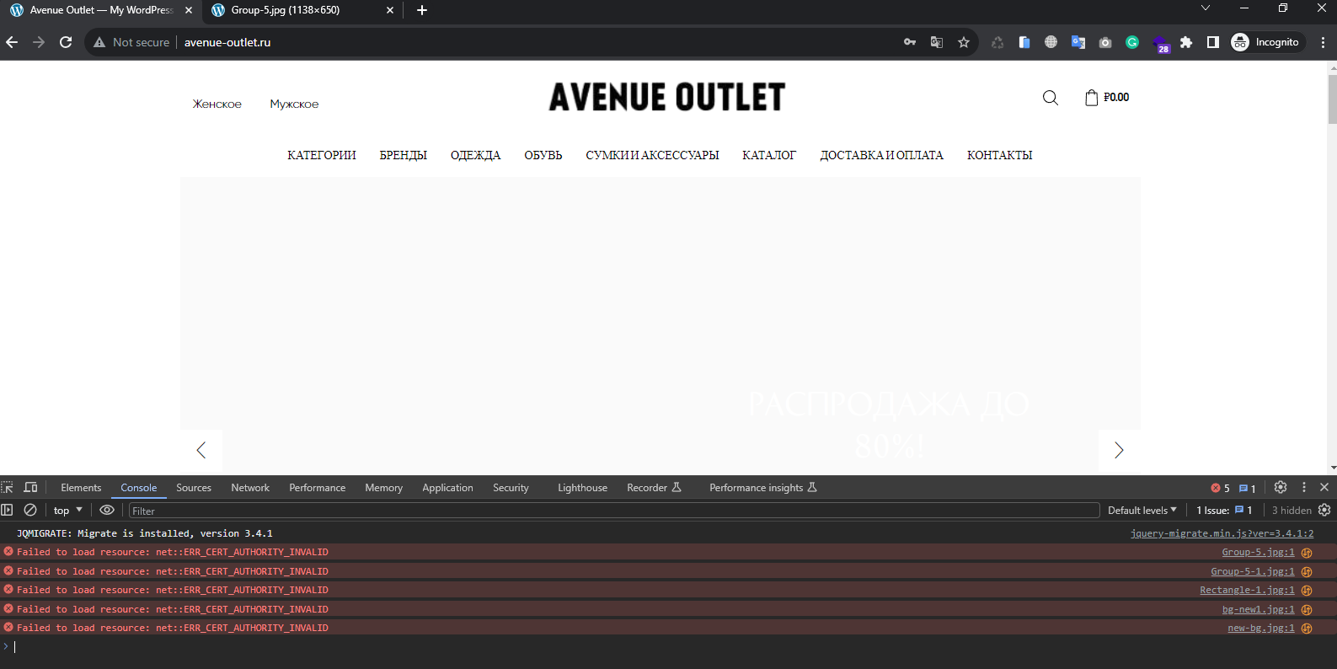Bookmark this page with the star icon
The height and width of the screenshot is (669, 1337).
(964, 42)
